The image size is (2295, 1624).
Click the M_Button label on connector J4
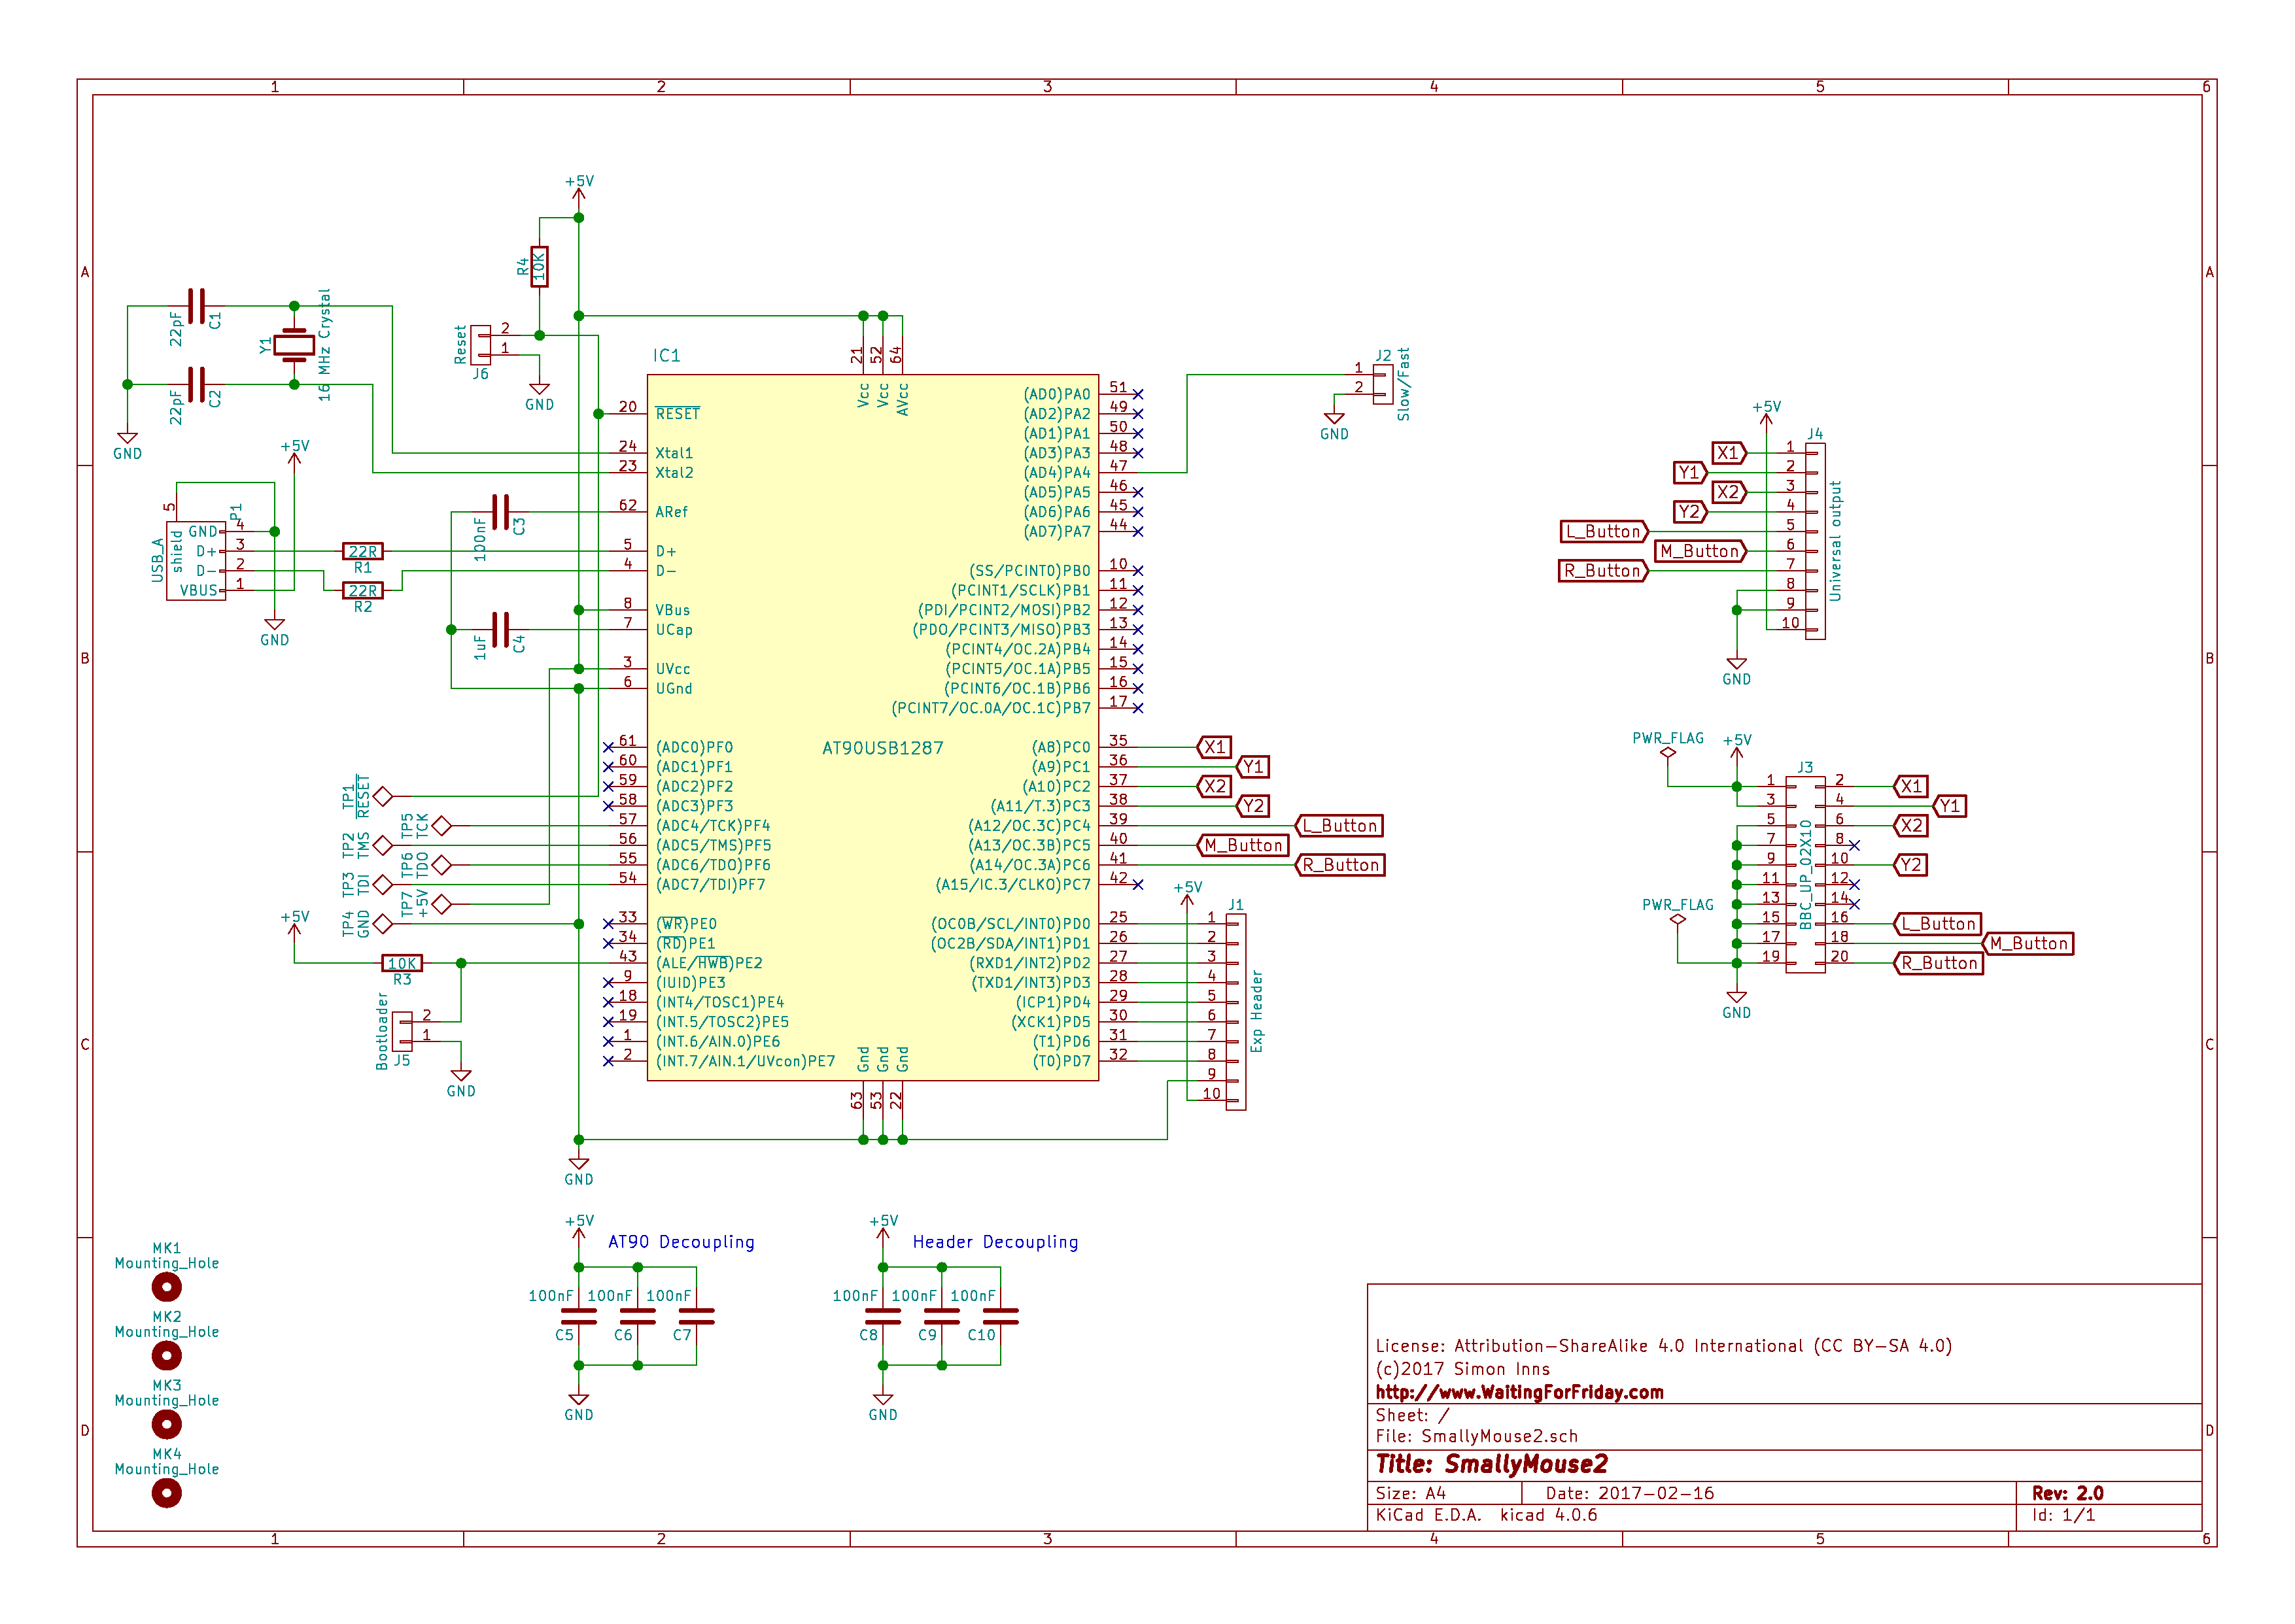[x=1702, y=551]
